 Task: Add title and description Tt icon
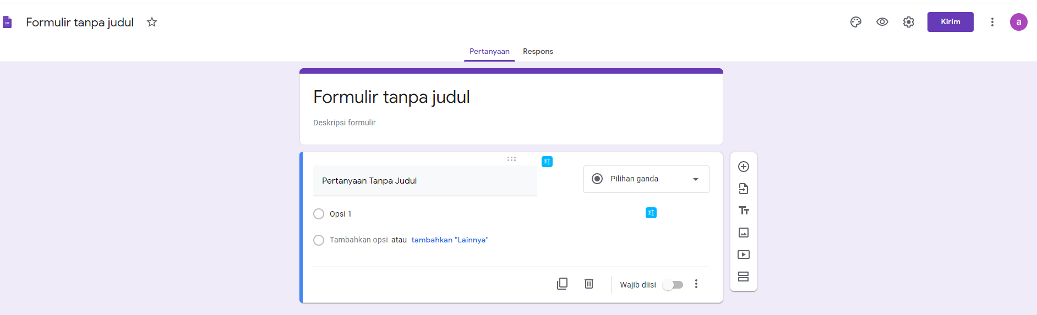pyautogui.click(x=744, y=211)
